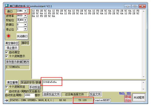Viewport: 153px width, 106px height.
Task: Toggle the 自动清空 checkbox
Action: [7, 52]
